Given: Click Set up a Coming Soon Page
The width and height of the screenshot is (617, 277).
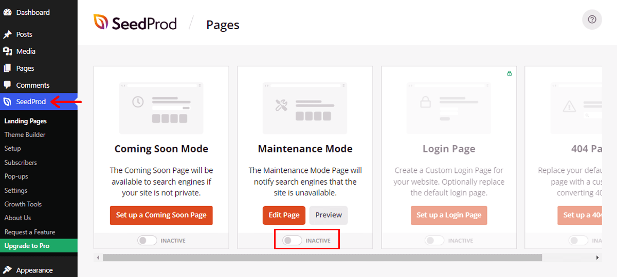Looking at the screenshot, I should [161, 215].
